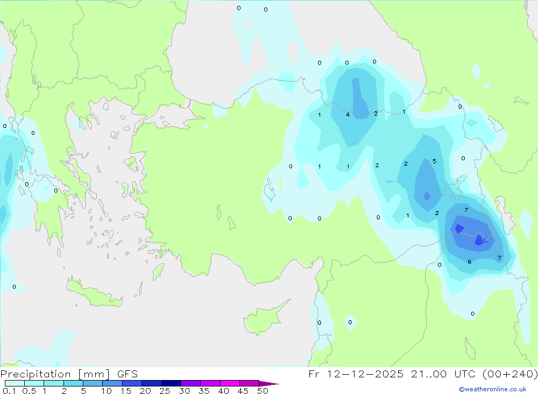Click the GFS model label

point(128,374)
